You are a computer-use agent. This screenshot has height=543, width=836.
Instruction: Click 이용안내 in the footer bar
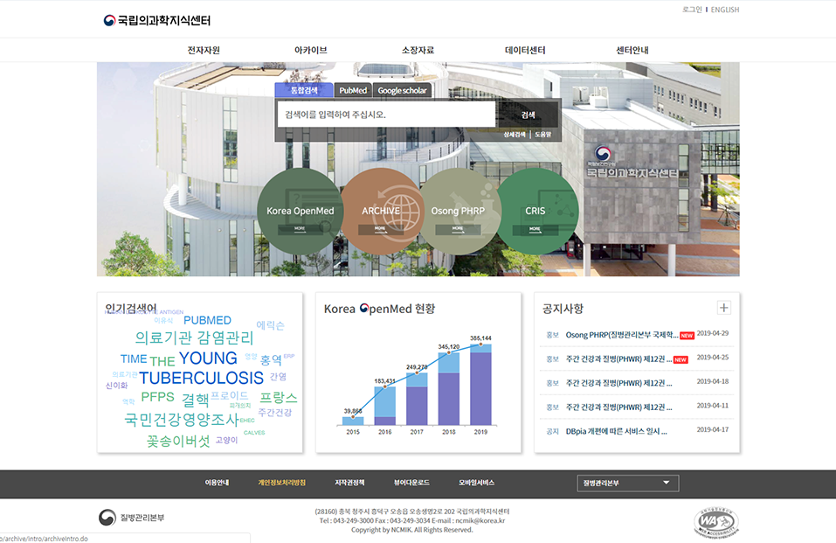pos(217,483)
